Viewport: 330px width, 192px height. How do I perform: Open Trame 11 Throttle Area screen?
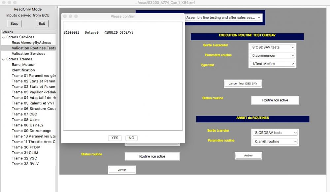coord(34,142)
